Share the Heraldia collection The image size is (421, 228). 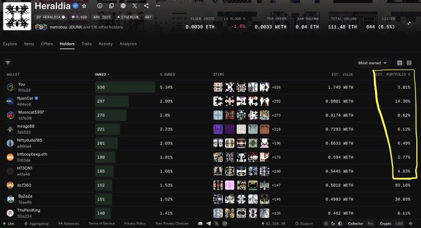point(146,6)
